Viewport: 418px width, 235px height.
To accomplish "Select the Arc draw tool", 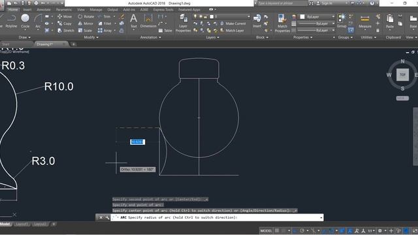I will coord(38,22).
